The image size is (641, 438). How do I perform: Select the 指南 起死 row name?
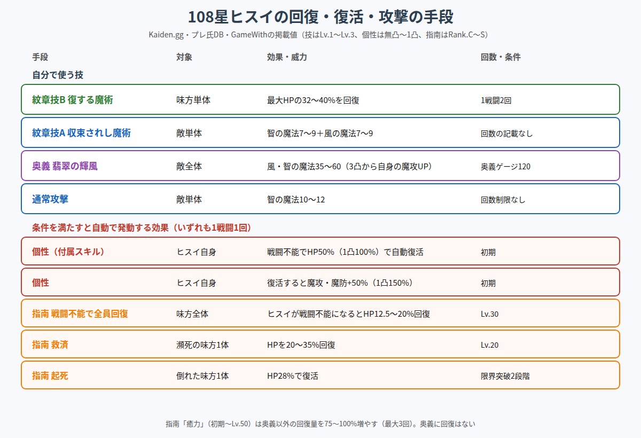click(x=50, y=376)
